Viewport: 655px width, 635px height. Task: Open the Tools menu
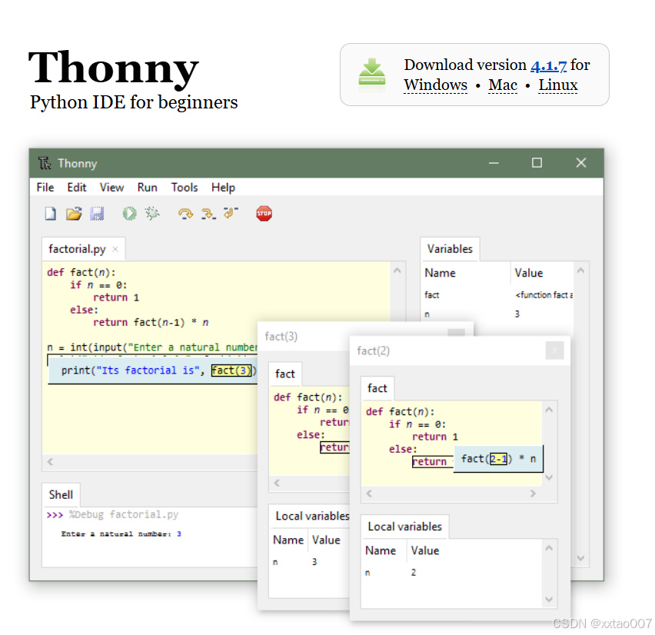[x=184, y=187]
